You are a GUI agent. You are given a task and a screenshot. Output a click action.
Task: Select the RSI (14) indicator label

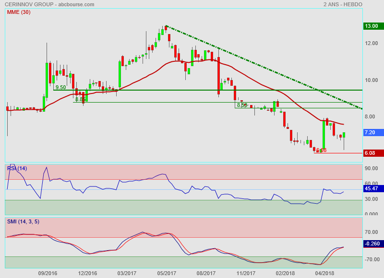coord(17,168)
